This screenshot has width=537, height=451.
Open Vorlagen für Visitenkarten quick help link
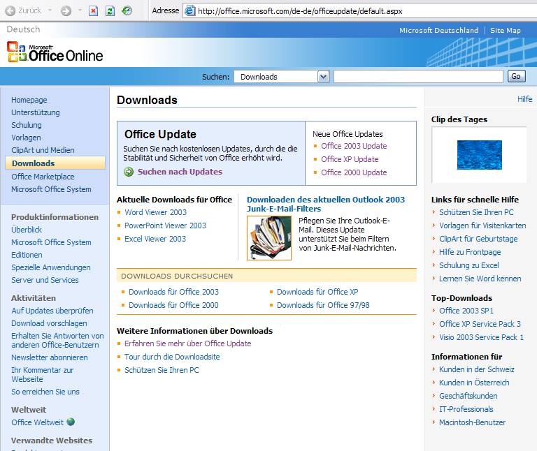(x=482, y=225)
